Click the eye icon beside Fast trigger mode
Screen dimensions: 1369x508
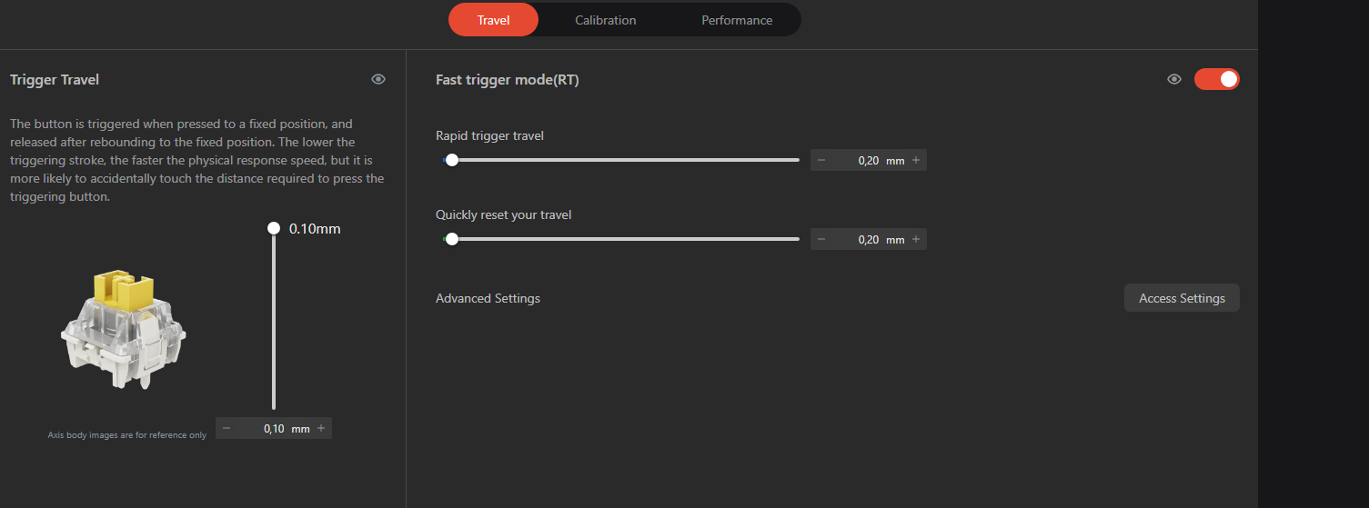[x=1174, y=80]
